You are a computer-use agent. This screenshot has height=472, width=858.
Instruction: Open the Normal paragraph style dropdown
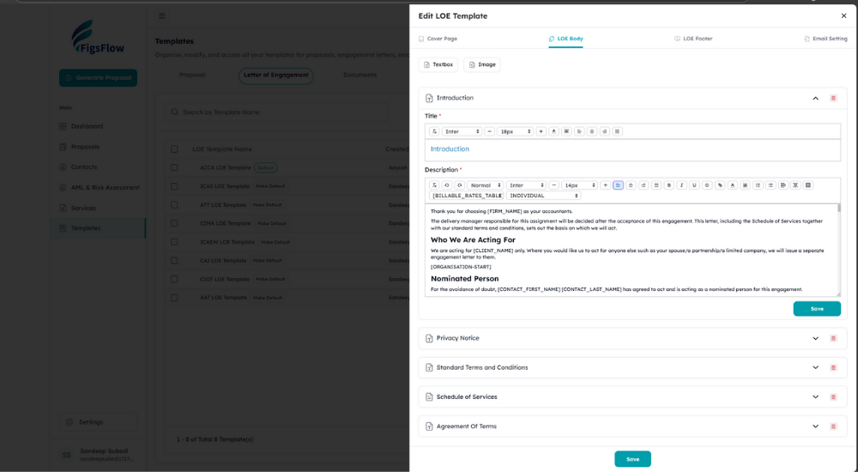pos(485,185)
